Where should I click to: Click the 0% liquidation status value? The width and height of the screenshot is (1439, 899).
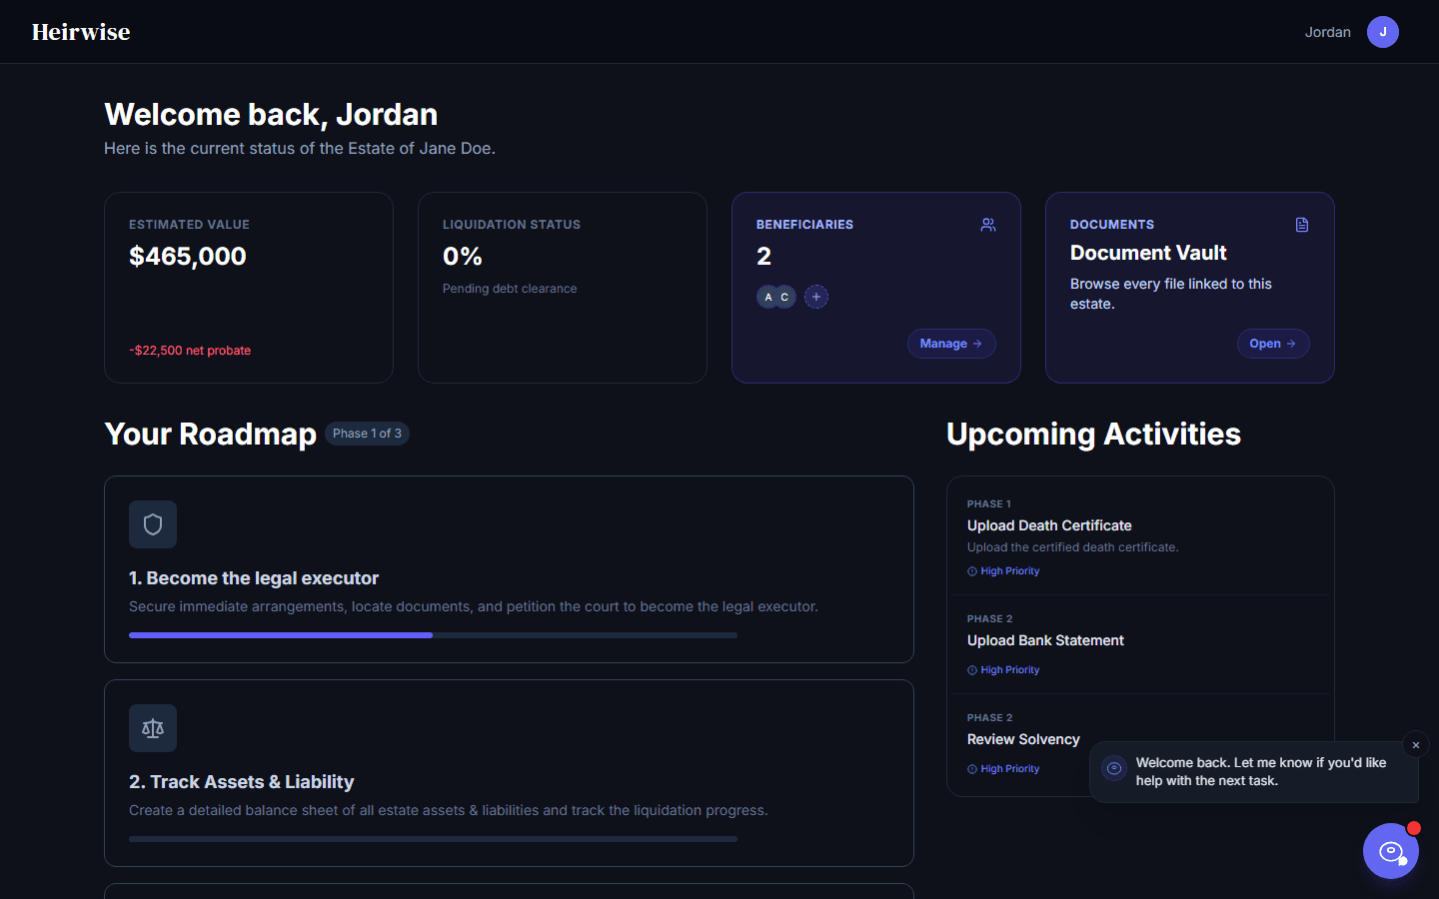[x=463, y=257]
